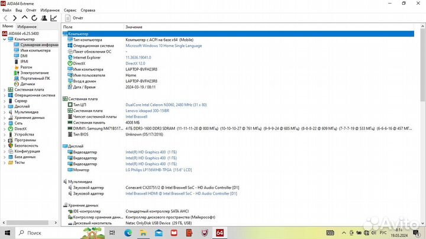Image resolution: width=426 pixels, height=239 pixels.
Task: Select Датчики in the tree
Action: click(x=24, y=84)
